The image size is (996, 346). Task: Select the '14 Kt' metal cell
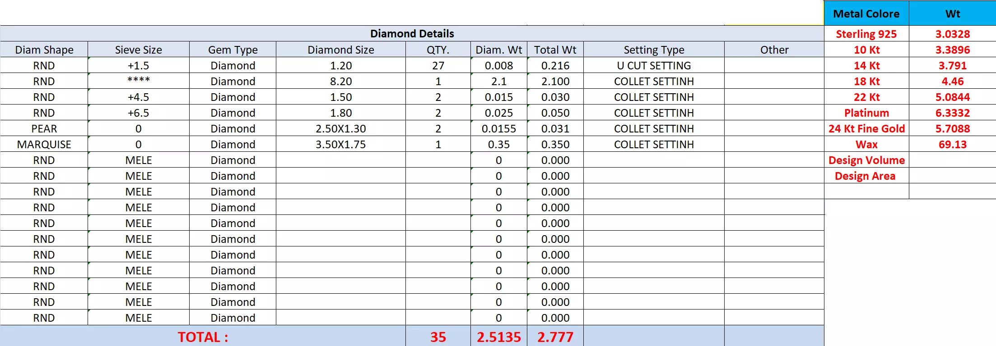[x=866, y=65]
